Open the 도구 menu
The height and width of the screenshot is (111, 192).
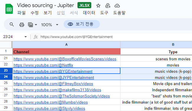point(104,13)
